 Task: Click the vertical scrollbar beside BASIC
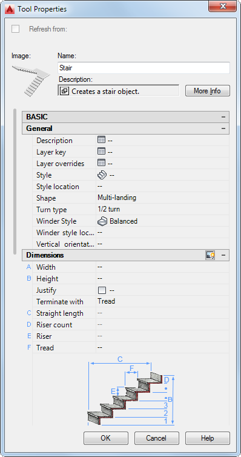[x=15, y=182]
